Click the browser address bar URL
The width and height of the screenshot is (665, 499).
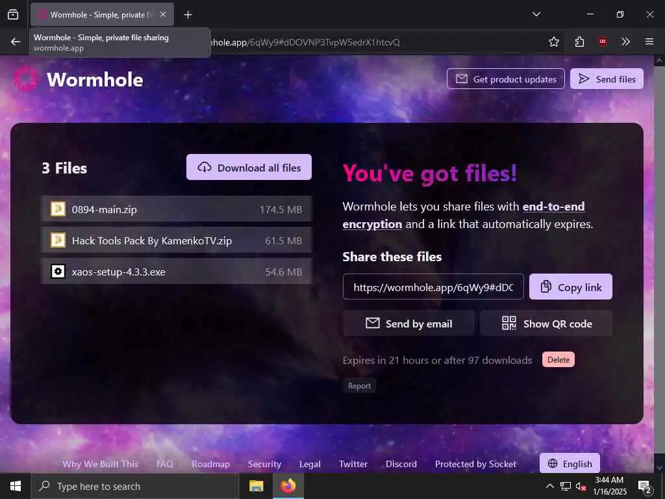[x=305, y=42]
